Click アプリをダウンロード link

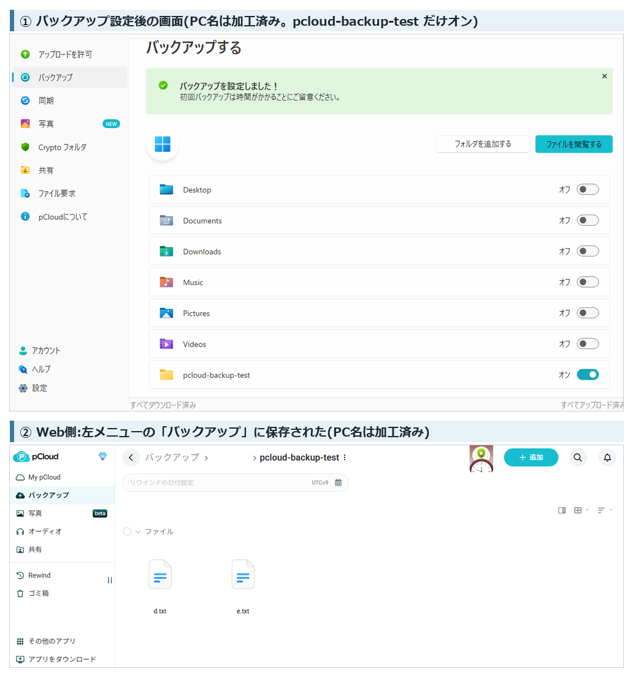pos(56,660)
